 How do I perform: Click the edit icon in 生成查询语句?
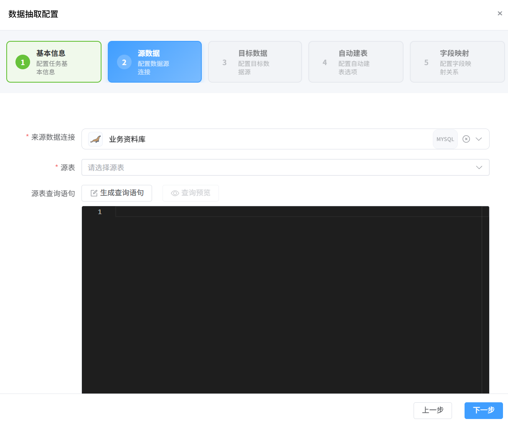(94, 193)
